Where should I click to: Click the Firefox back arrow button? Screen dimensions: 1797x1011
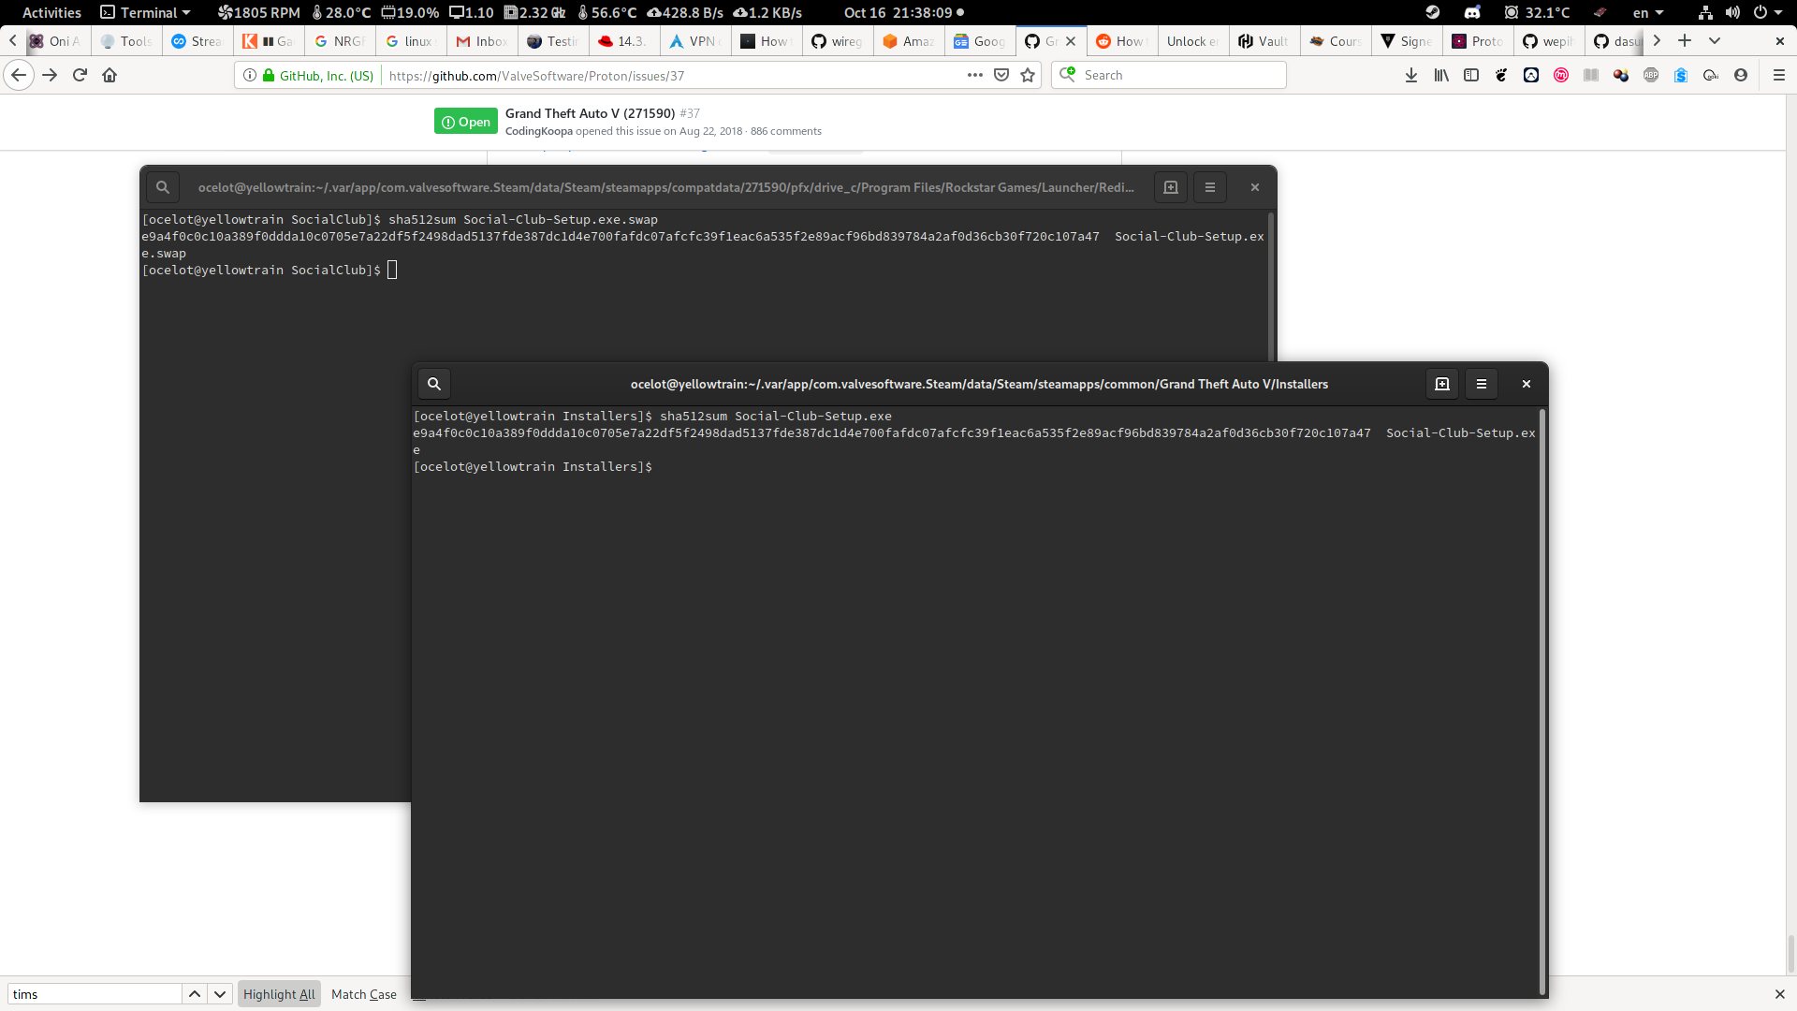19,75
